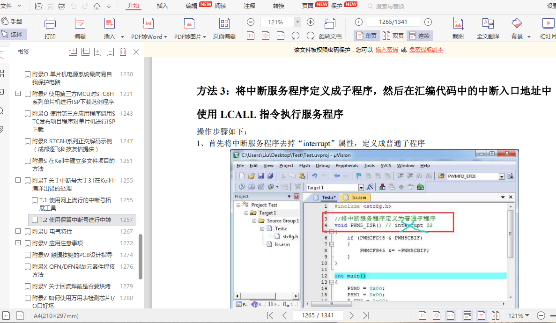The height and width of the screenshot is (323, 556).
Task: Click zoom slider minus button in status bar
Action: (x=541, y=315)
